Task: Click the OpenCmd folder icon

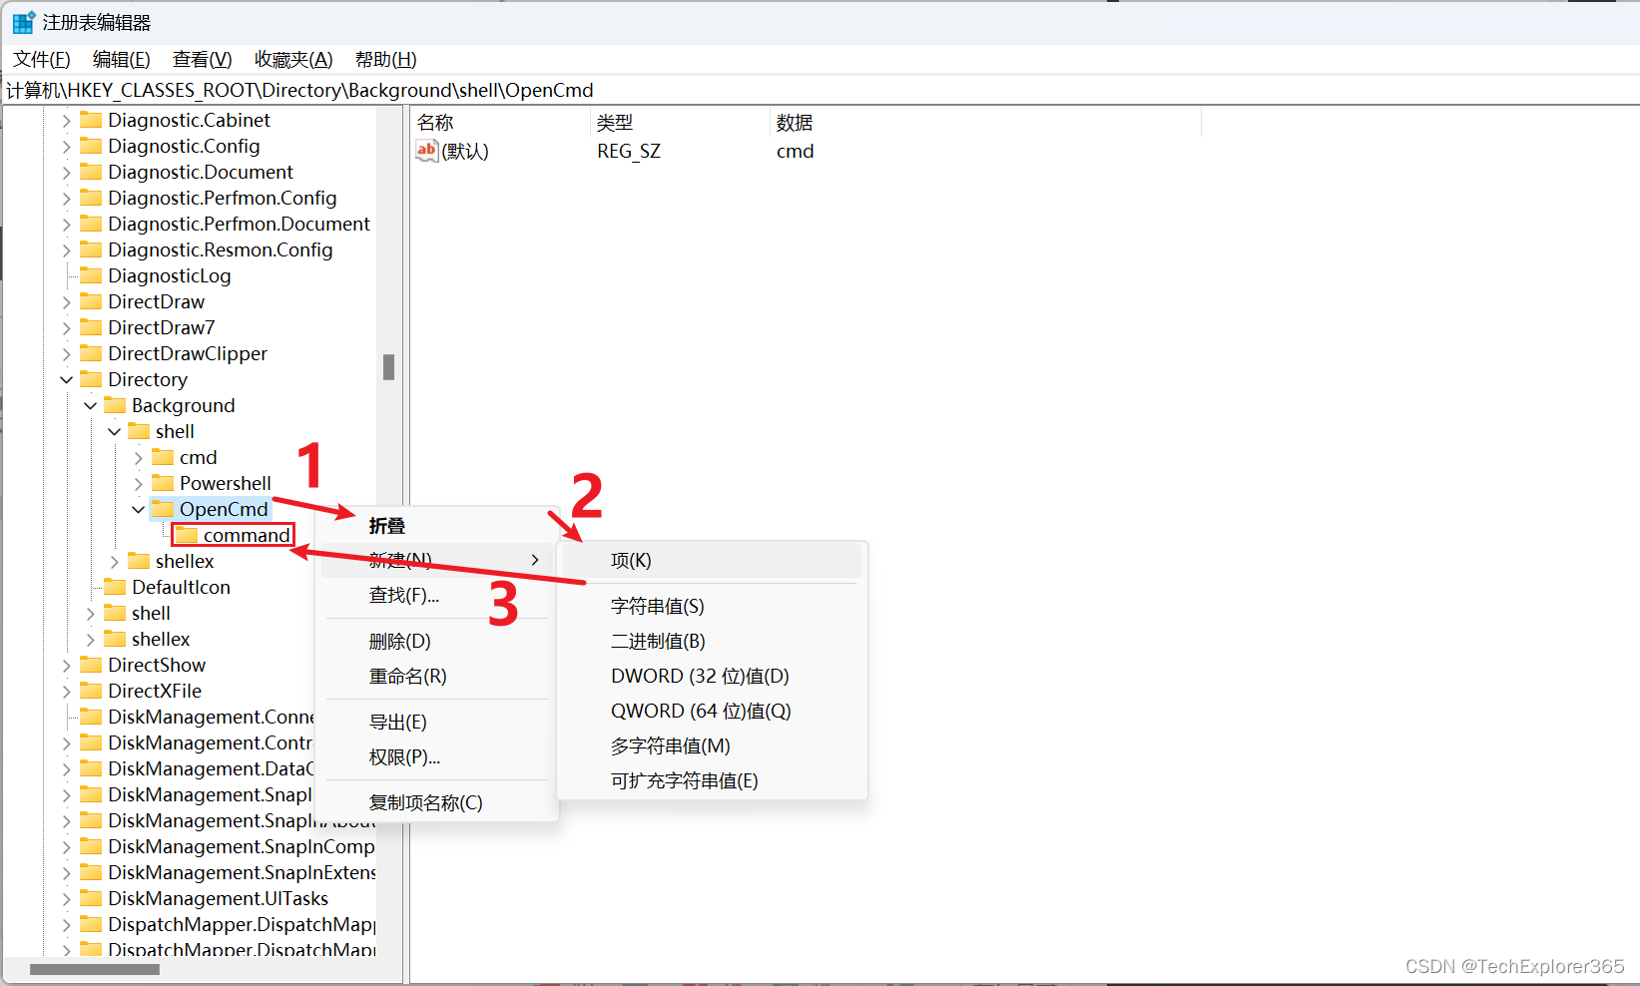Action: coord(163,508)
